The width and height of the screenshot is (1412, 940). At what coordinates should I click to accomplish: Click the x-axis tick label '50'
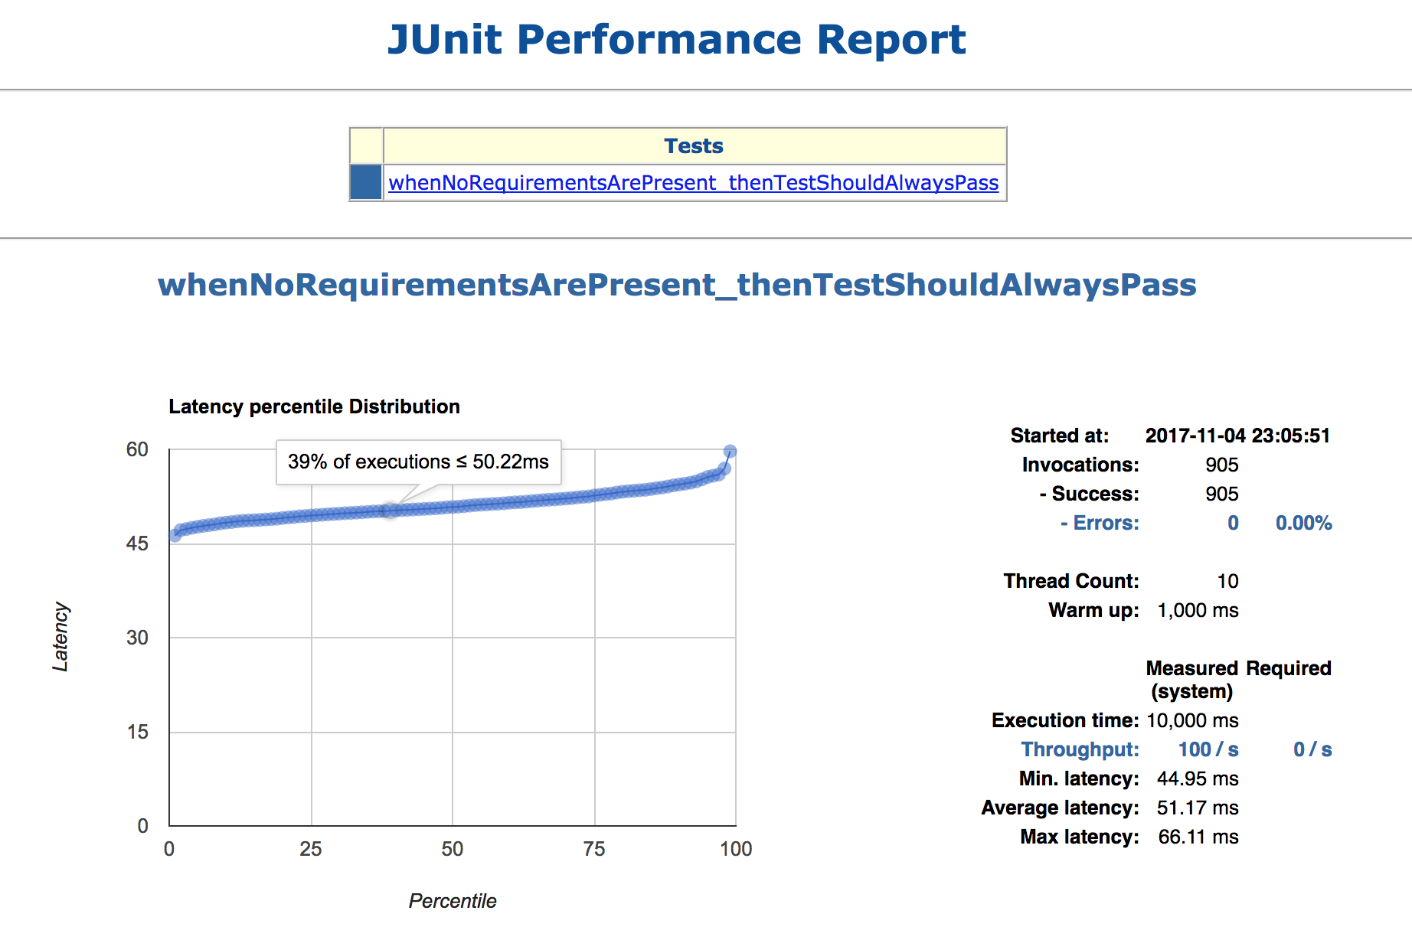coord(453,849)
